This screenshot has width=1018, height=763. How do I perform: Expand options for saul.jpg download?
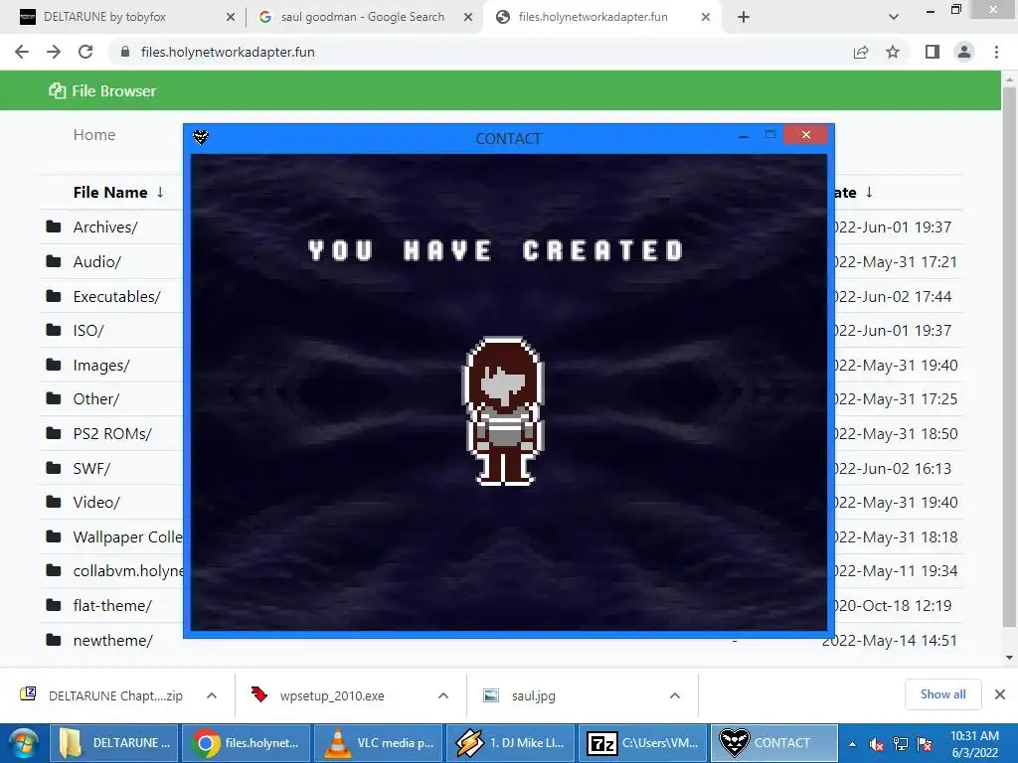coord(675,695)
